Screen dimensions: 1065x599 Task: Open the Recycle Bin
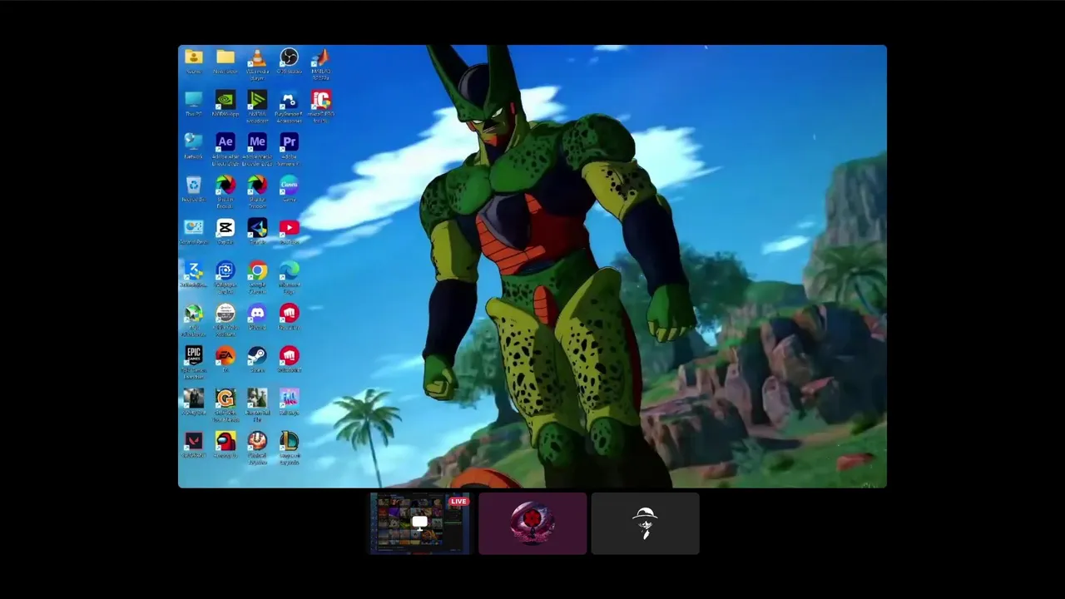click(193, 188)
